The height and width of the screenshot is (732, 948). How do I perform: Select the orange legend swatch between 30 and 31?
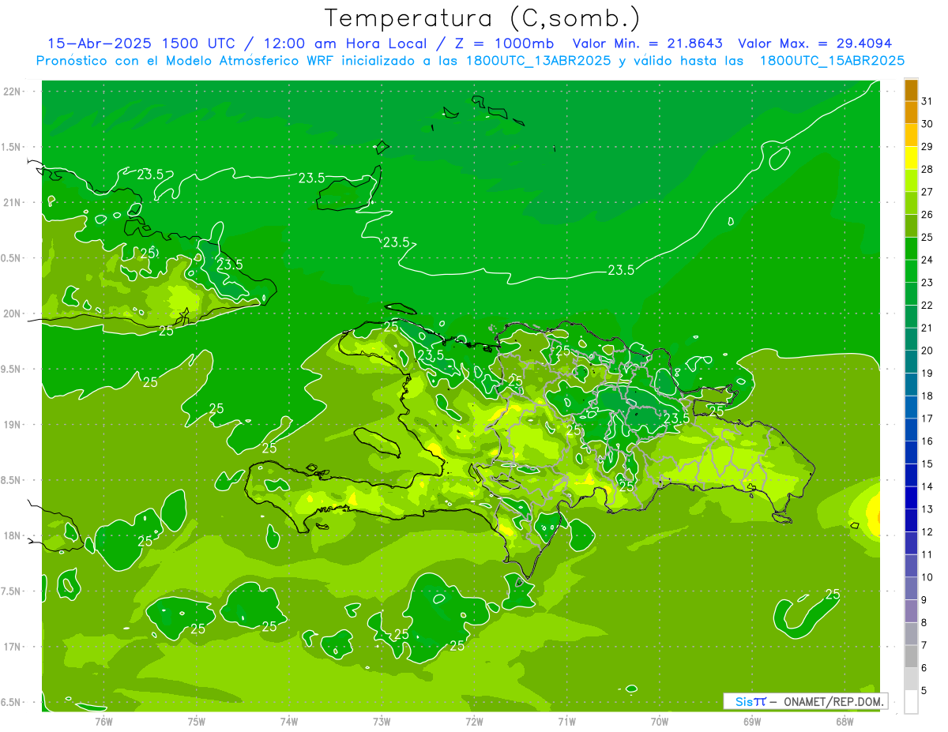(x=911, y=113)
